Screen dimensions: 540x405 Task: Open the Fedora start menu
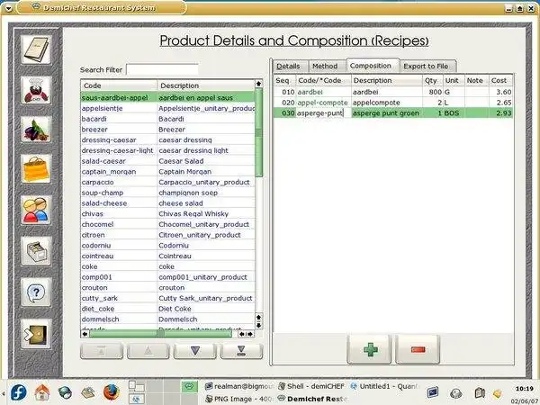point(19,392)
